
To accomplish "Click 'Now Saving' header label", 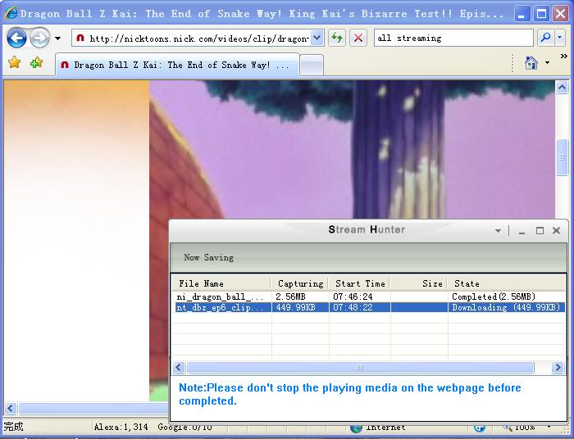I will [208, 258].
